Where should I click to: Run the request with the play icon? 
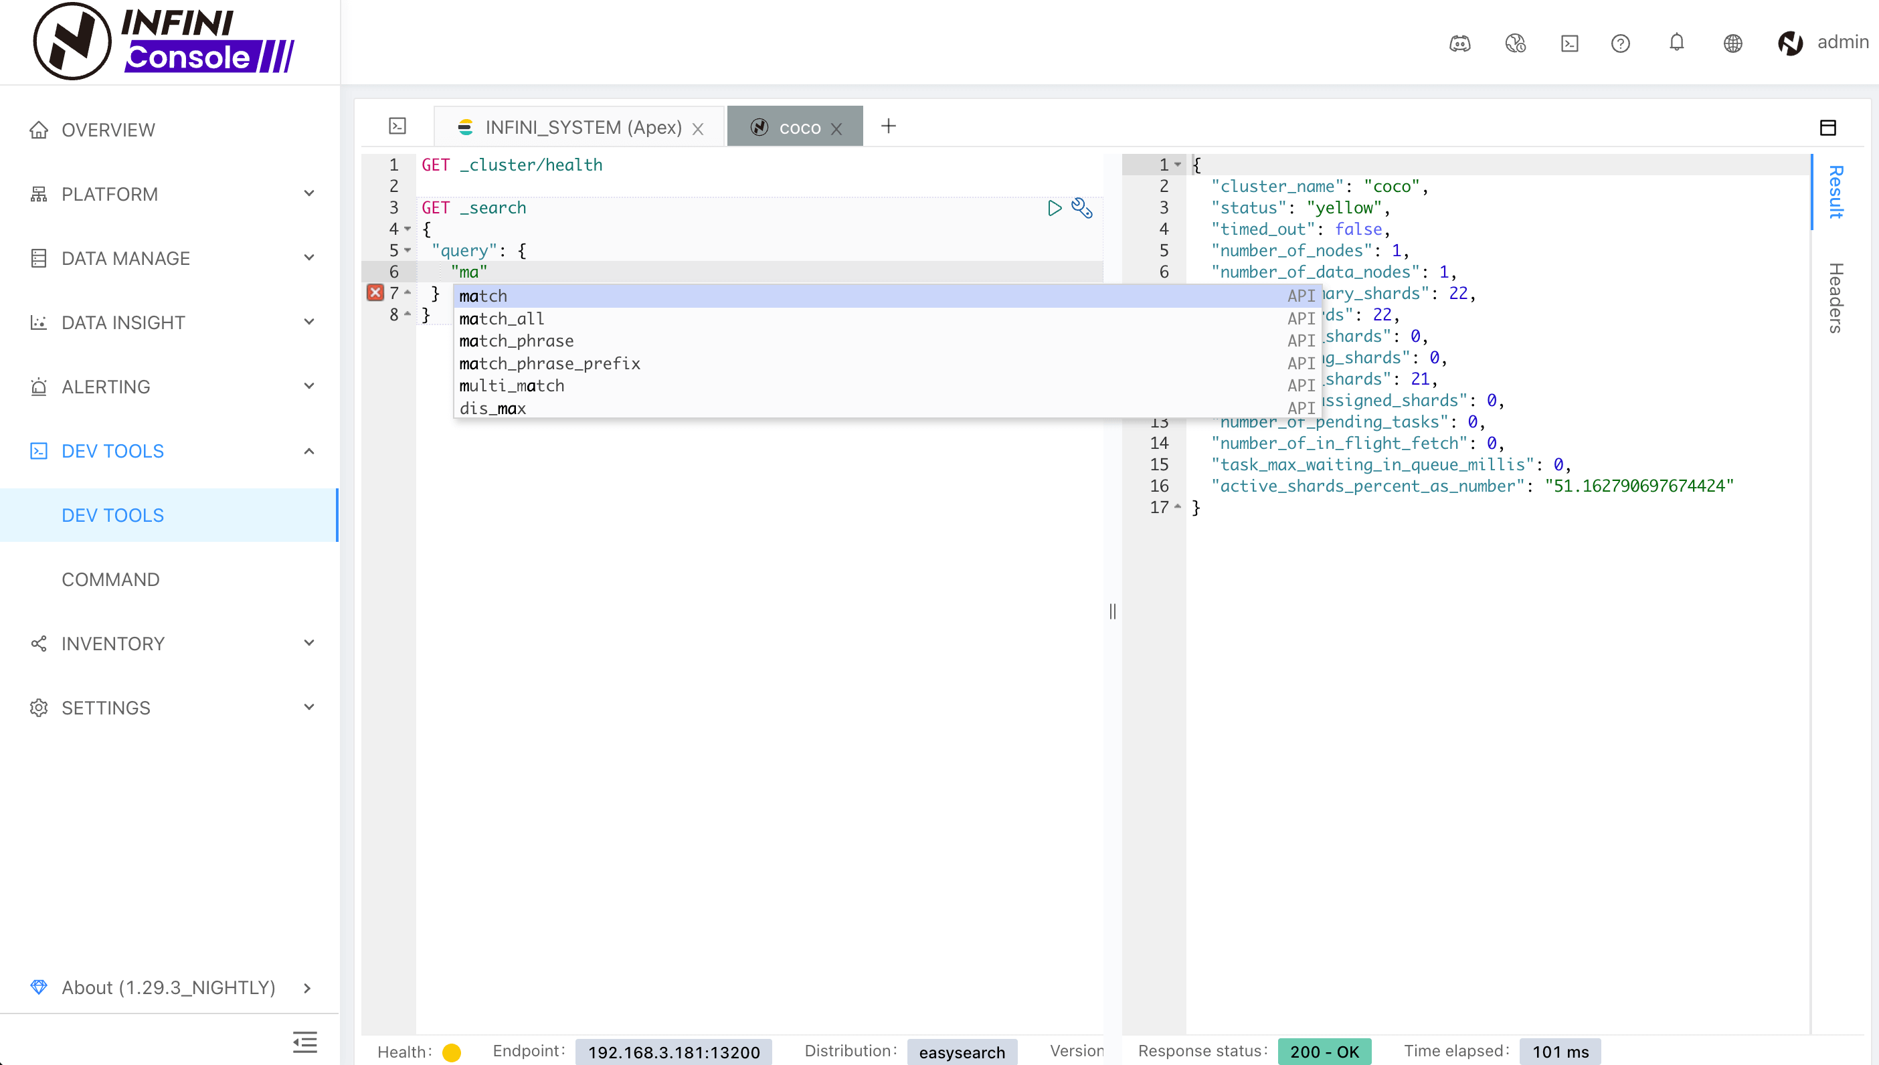(1054, 209)
